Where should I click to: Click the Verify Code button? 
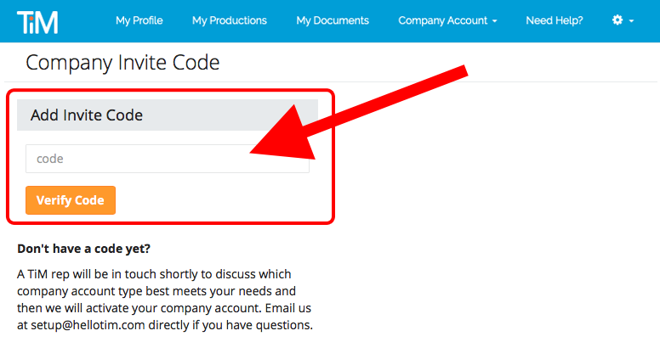pos(71,200)
